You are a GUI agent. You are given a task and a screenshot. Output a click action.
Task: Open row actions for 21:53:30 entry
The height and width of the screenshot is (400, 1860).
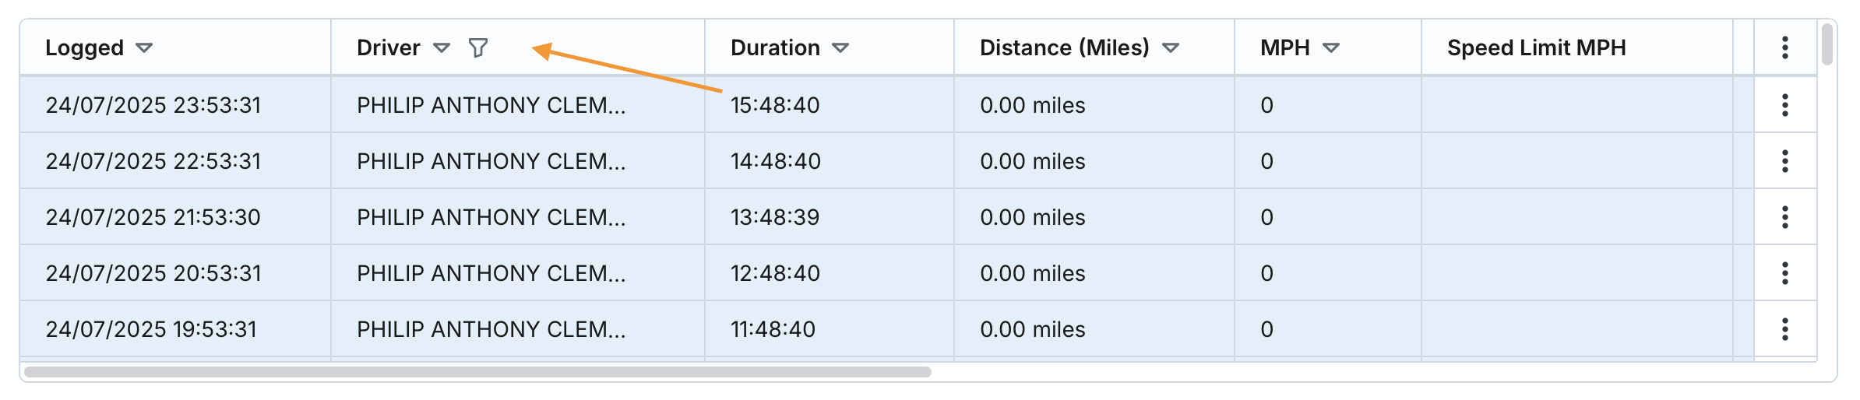pyautogui.click(x=1784, y=217)
